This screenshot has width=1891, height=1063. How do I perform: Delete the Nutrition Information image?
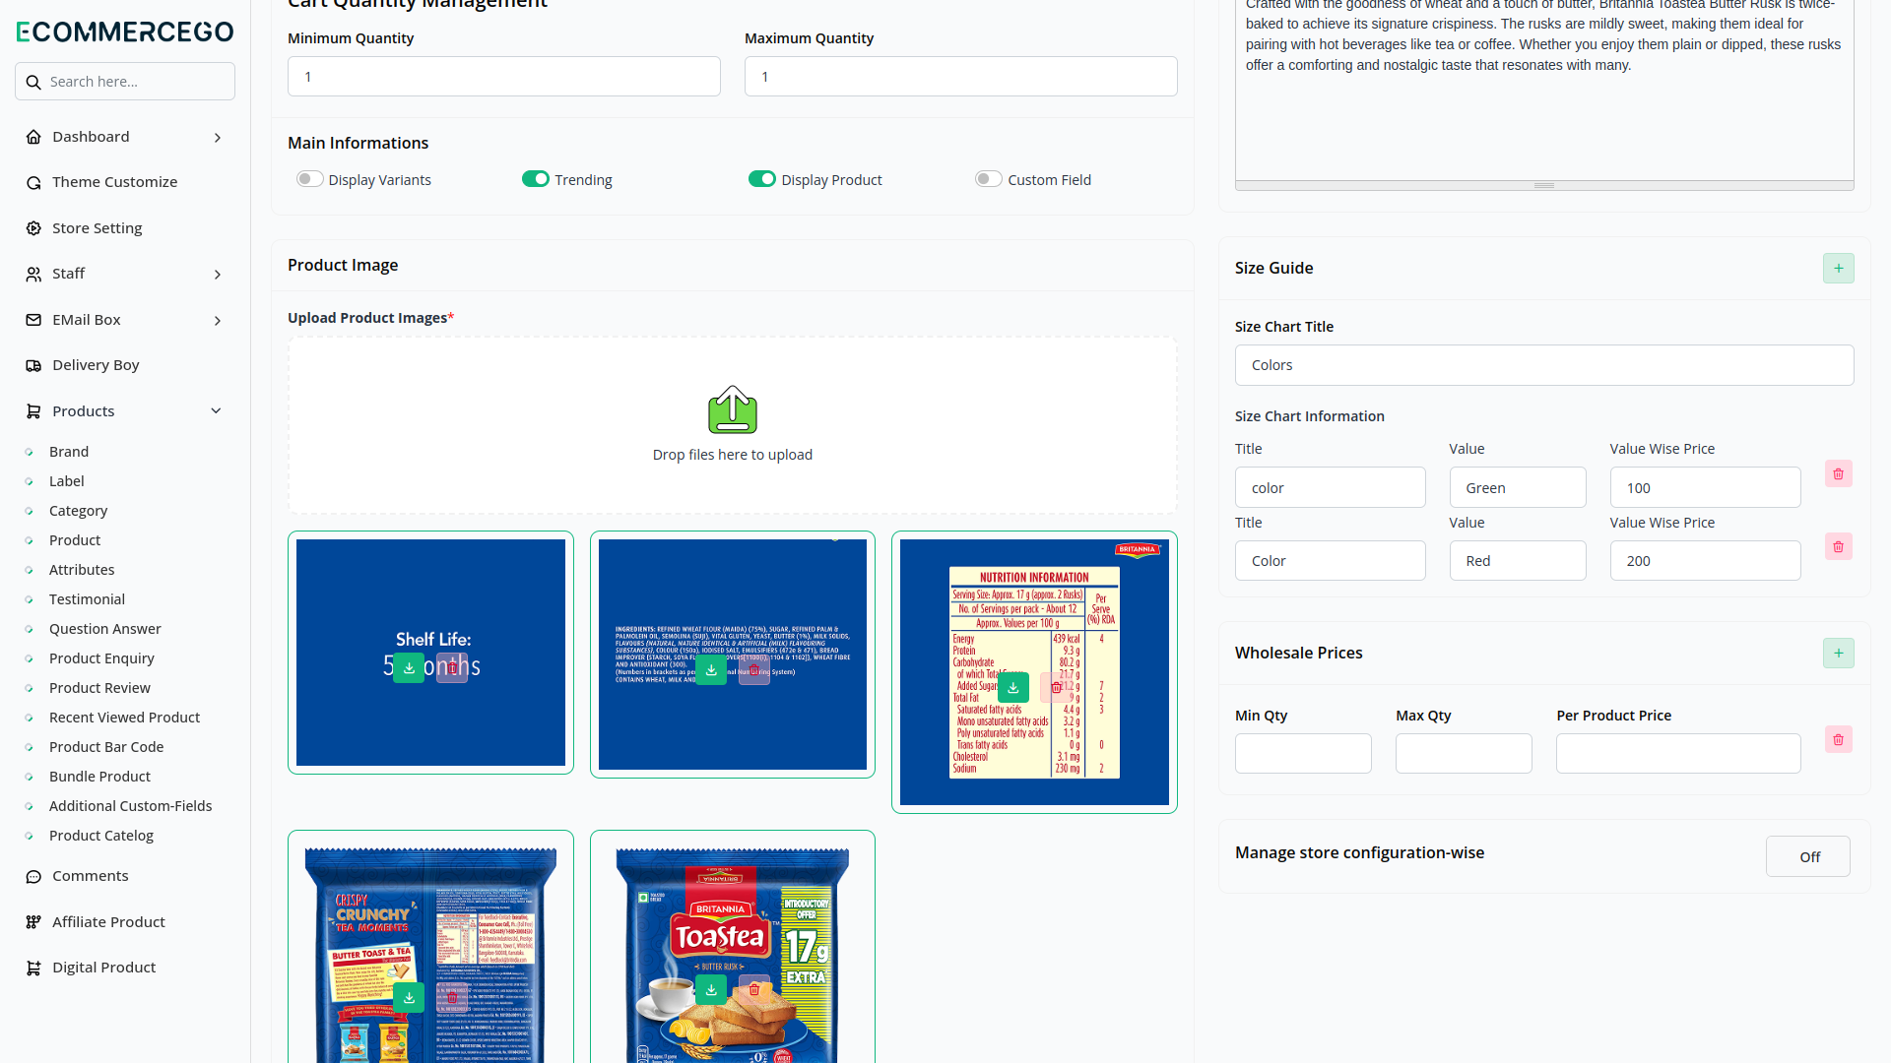[x=1056, y=687]
